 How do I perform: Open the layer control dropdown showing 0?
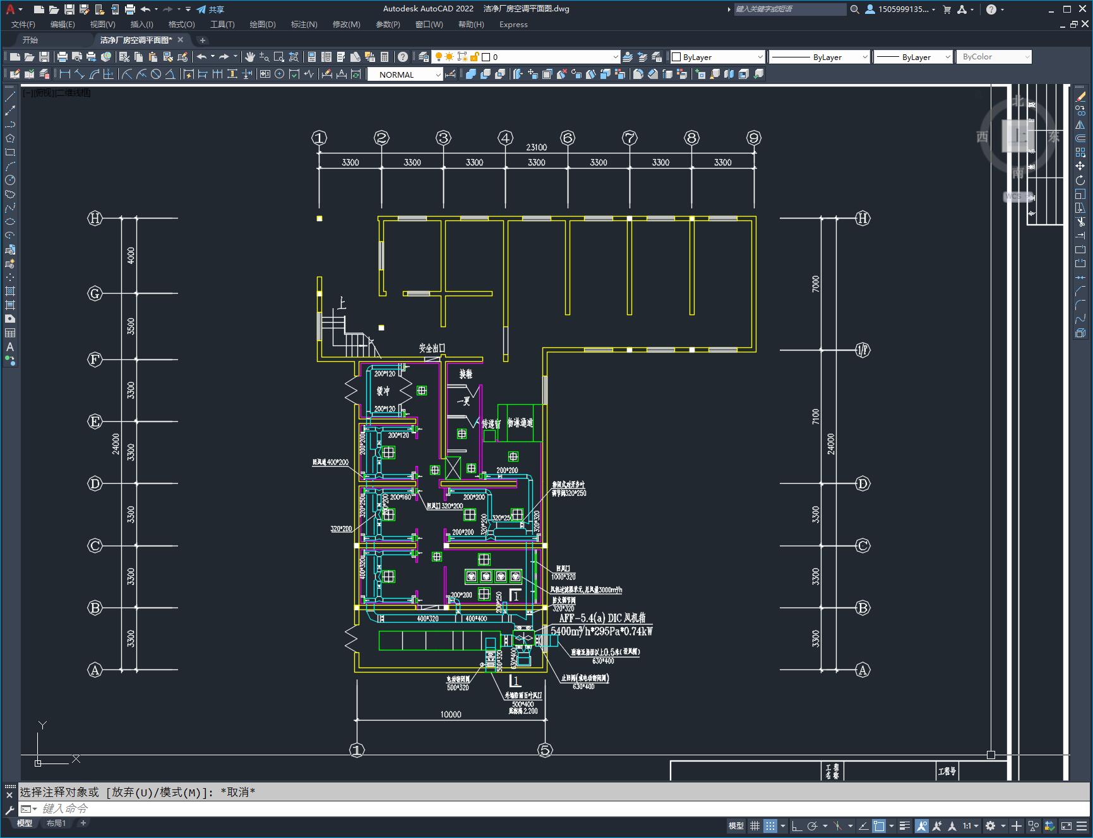pos(525,57)
